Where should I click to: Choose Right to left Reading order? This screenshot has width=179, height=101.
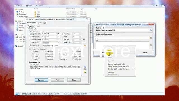point(117,64)
